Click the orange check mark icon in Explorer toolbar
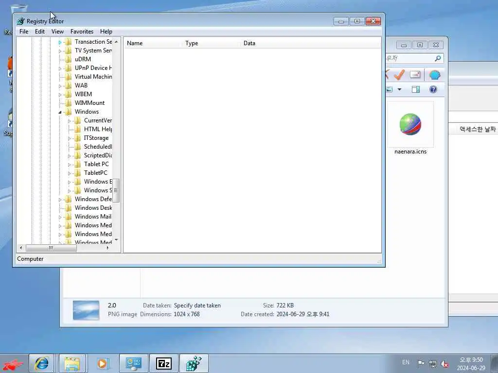Screen dimensions: 498x373 [399, 75]
